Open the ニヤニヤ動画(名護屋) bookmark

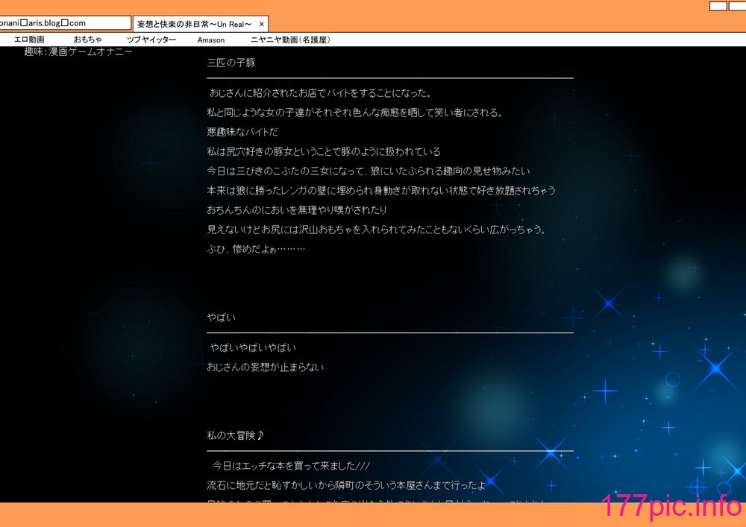point(291,40)
